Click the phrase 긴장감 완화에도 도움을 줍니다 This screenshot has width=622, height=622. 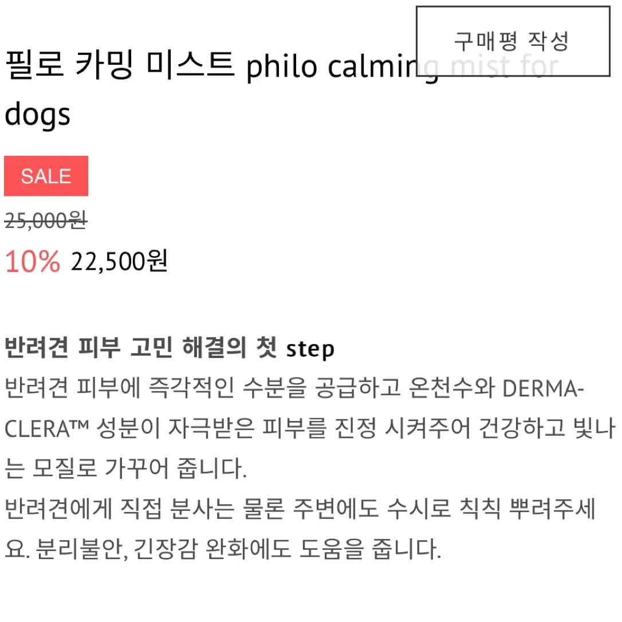[x=287, y=549]
